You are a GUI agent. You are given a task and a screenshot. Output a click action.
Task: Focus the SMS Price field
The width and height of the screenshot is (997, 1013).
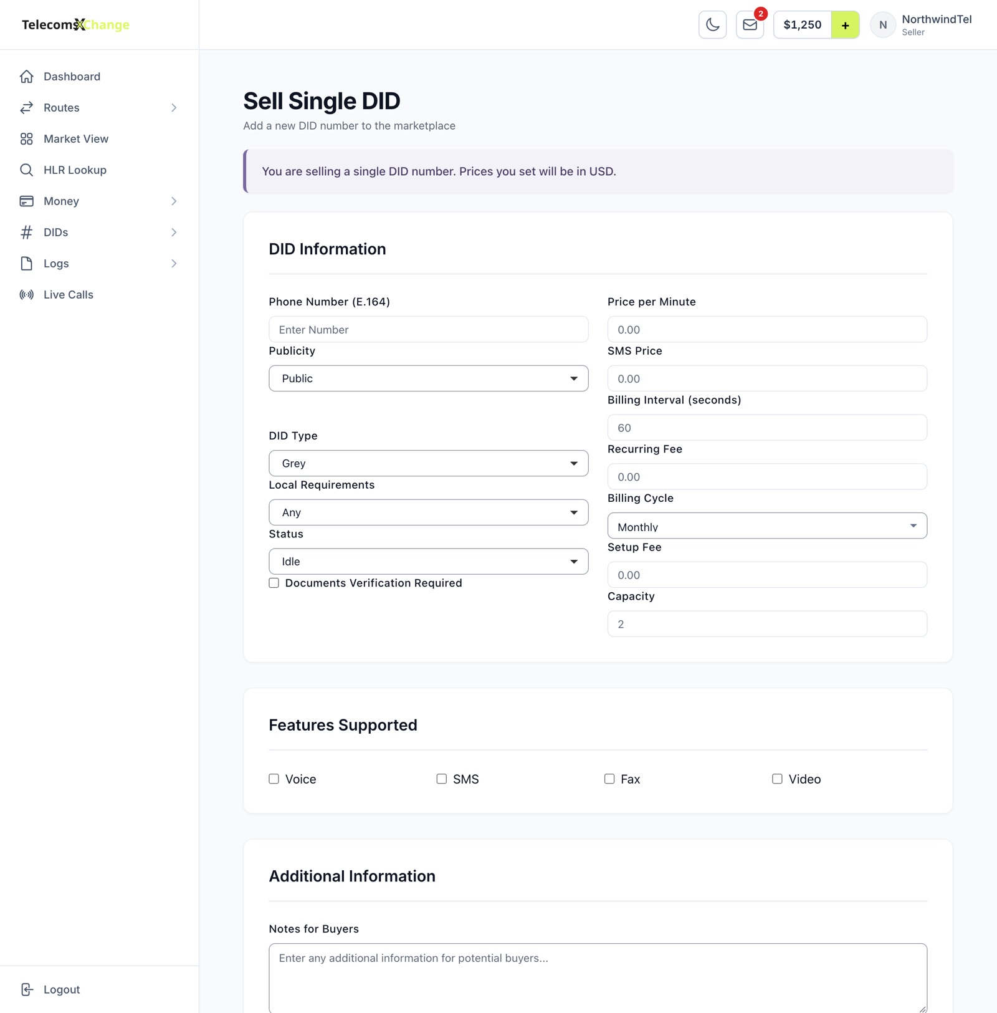click(767, 378)
